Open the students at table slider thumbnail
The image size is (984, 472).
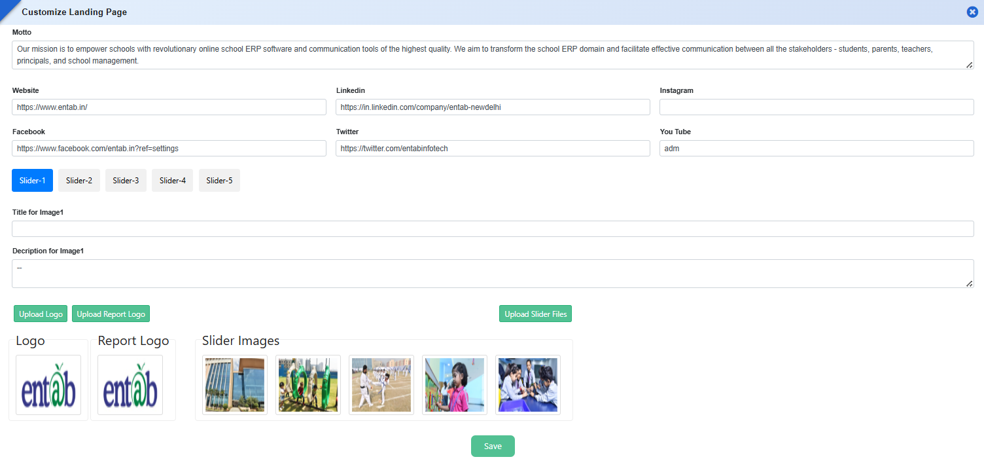click(x=528, y=385)
